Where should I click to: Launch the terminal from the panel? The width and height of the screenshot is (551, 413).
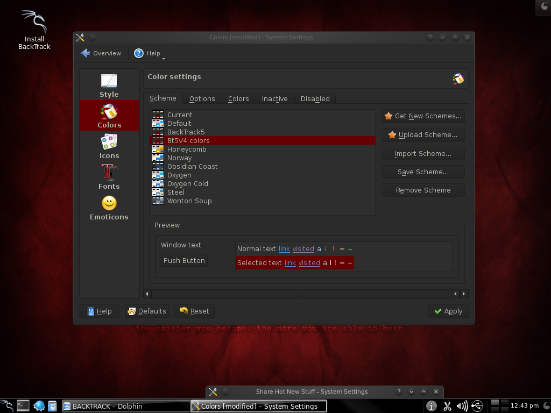(23, 406)
